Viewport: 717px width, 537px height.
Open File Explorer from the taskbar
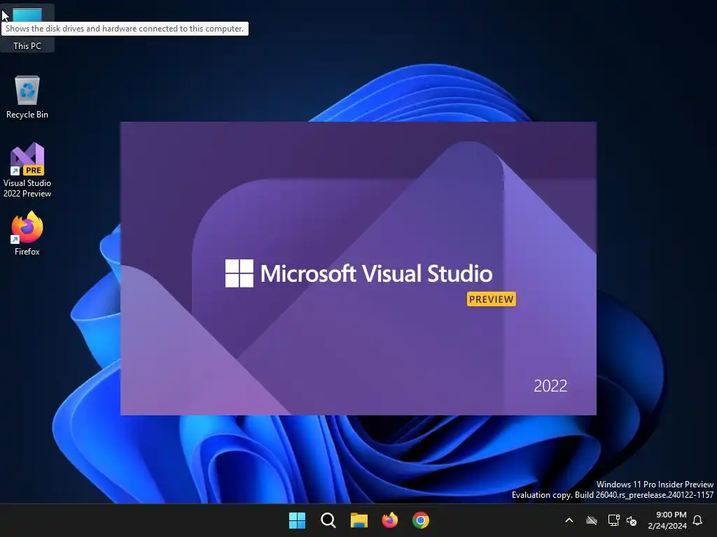pos(359,520)
